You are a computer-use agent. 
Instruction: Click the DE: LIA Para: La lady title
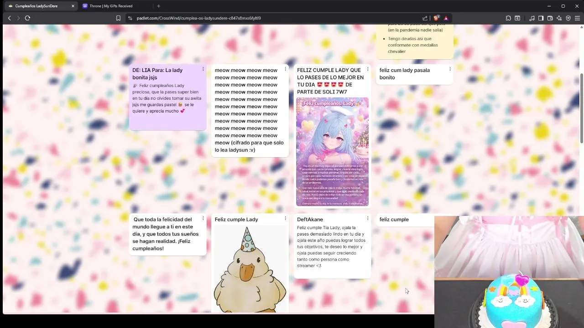[x=157, y=74]
